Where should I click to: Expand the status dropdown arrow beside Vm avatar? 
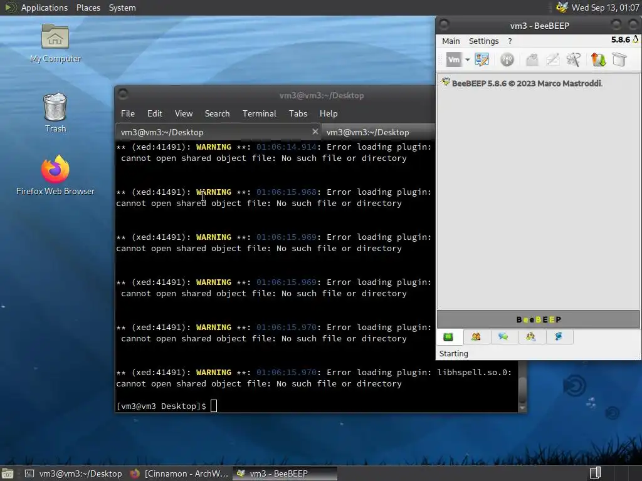467,59
